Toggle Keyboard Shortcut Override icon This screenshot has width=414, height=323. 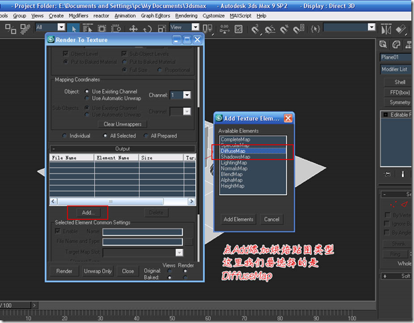click(238, 29)
